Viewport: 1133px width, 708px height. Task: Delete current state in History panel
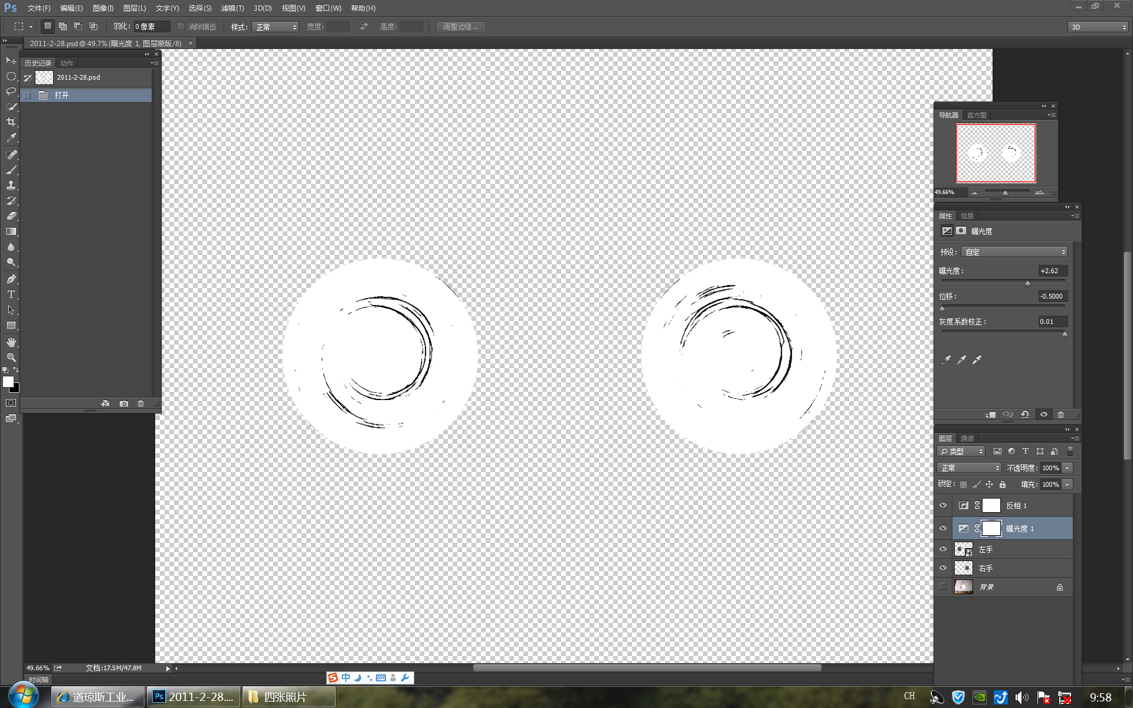coord(140,404)
